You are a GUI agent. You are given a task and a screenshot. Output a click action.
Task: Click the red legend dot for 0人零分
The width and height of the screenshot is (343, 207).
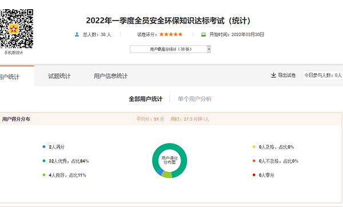(x=254, y=175)
